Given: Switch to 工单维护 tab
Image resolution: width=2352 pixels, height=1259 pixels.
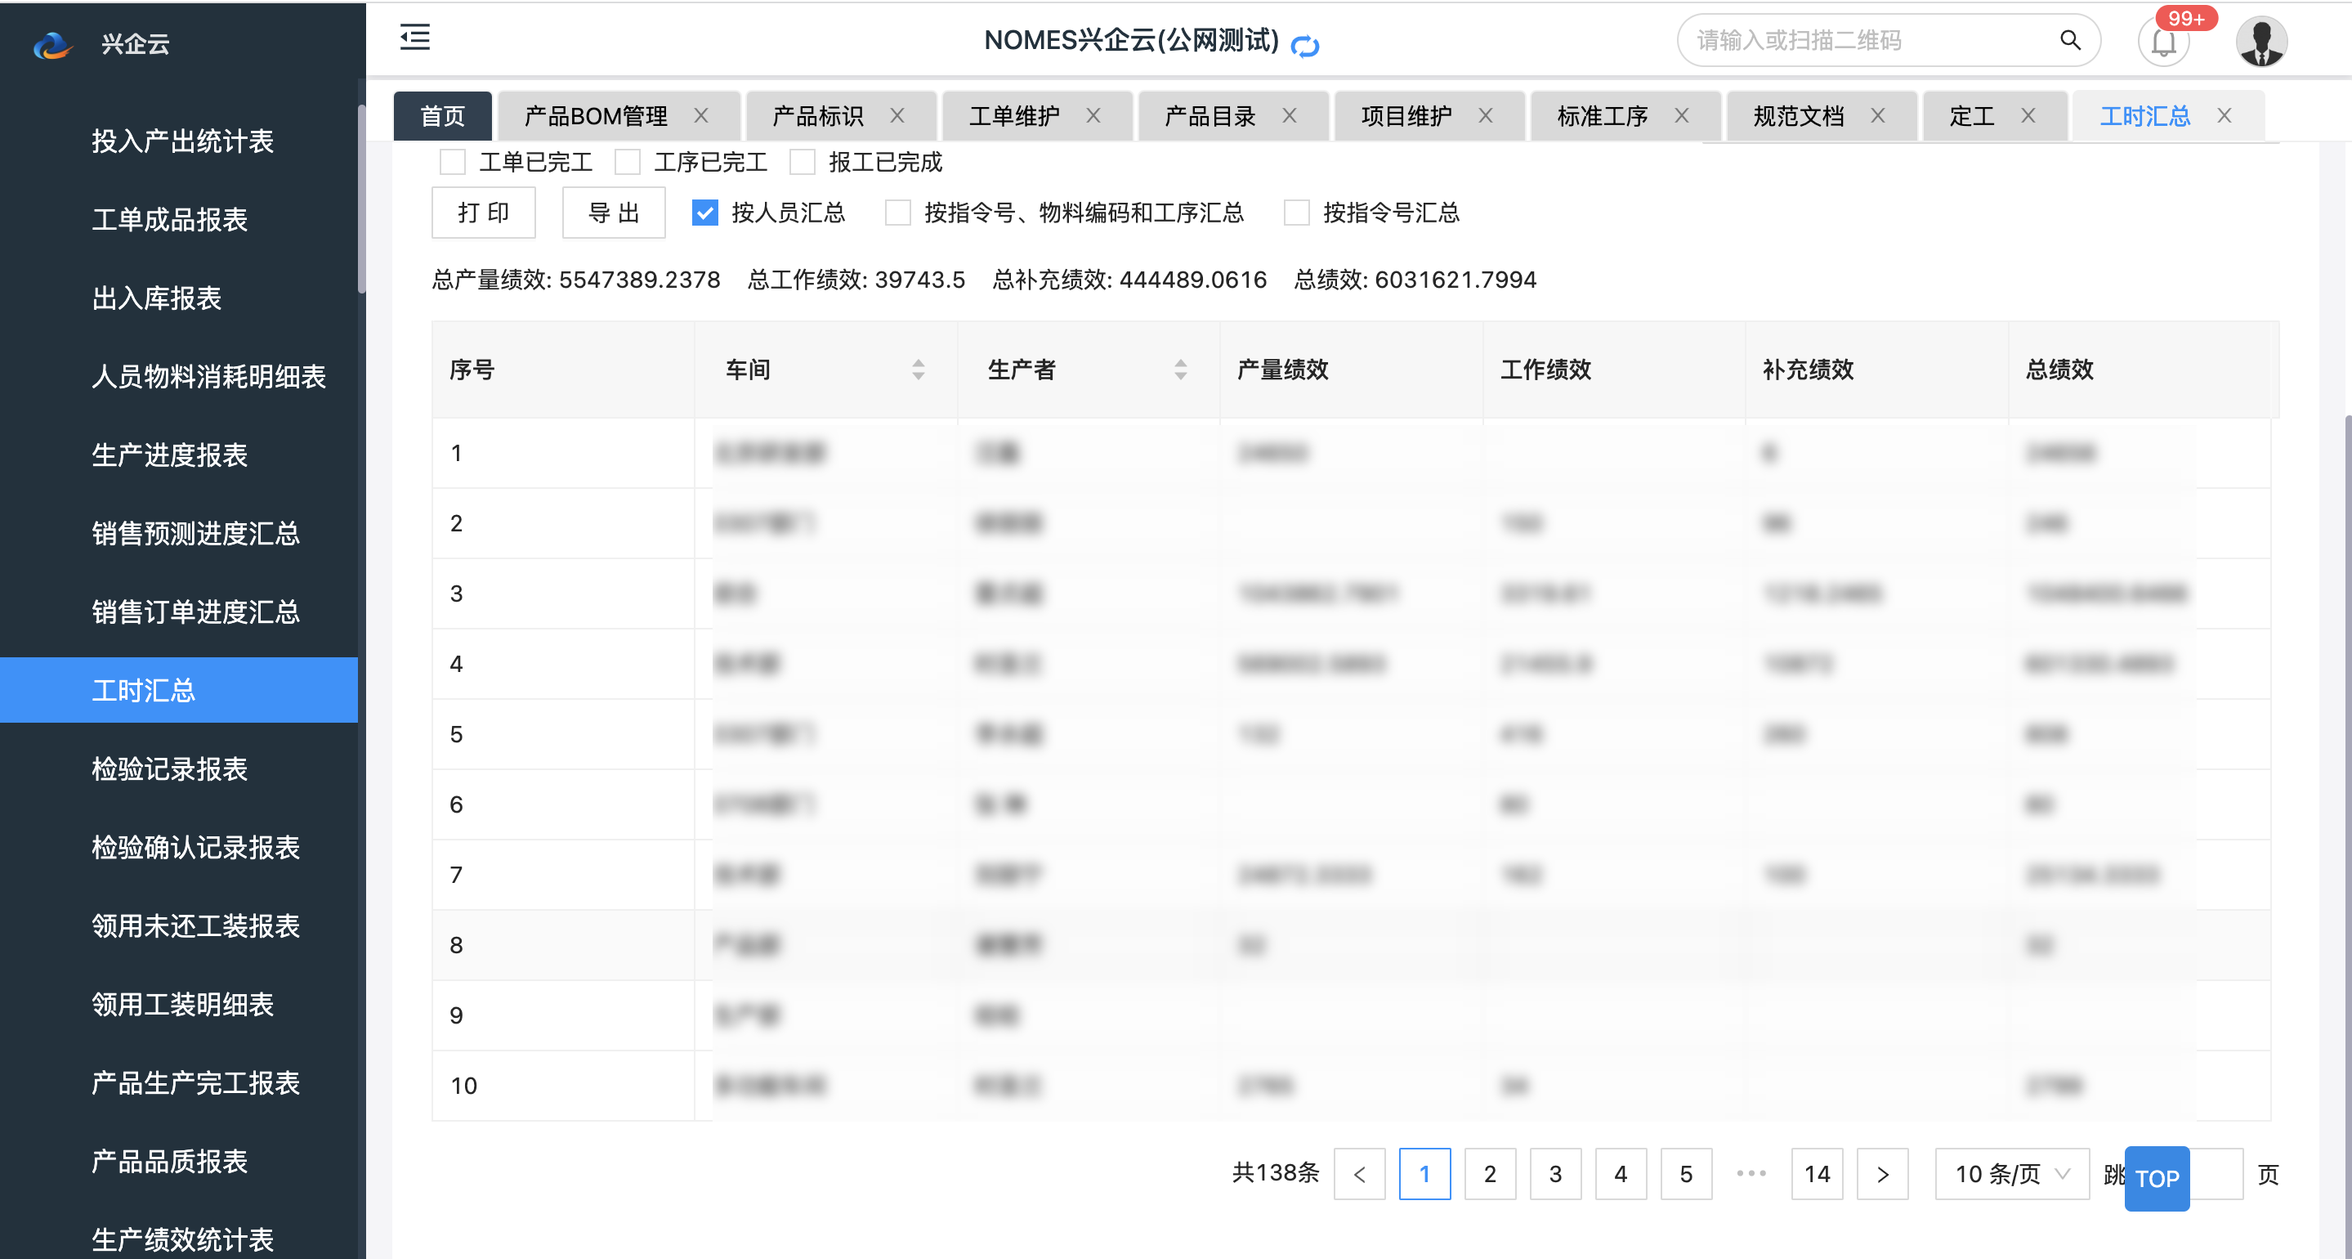Looking at the screenshot, I should pos(1013,116).
